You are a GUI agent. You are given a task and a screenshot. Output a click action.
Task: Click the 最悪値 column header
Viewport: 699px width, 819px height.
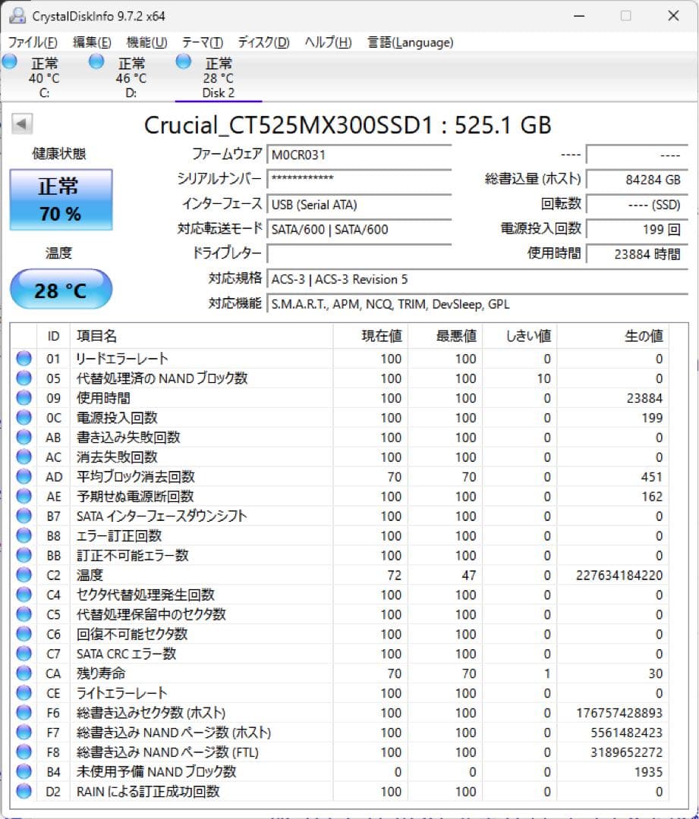click(x=445, y=336)
